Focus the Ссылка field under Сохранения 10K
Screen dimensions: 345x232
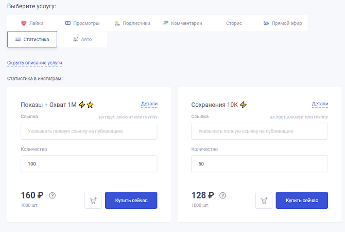[x=259, y=131]
